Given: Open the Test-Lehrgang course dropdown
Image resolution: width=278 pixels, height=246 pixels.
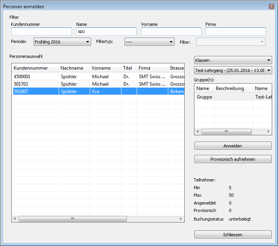Looking at the screenshot, I should [233, 70].
